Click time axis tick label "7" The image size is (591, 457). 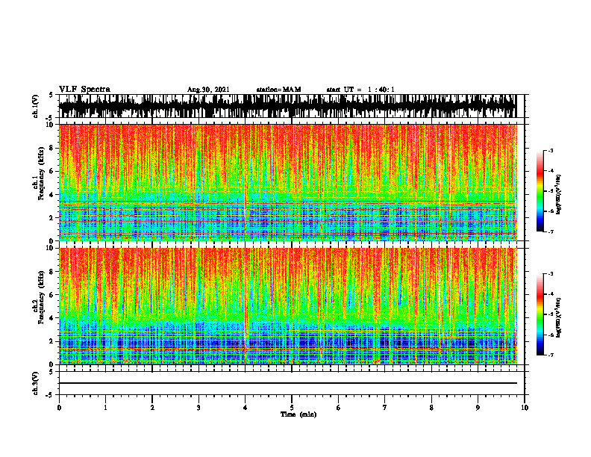(385, 408)
